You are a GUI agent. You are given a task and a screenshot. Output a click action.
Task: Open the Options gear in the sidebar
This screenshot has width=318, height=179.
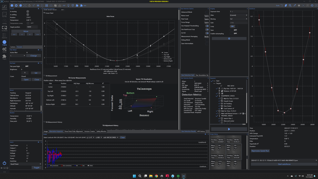4,50
